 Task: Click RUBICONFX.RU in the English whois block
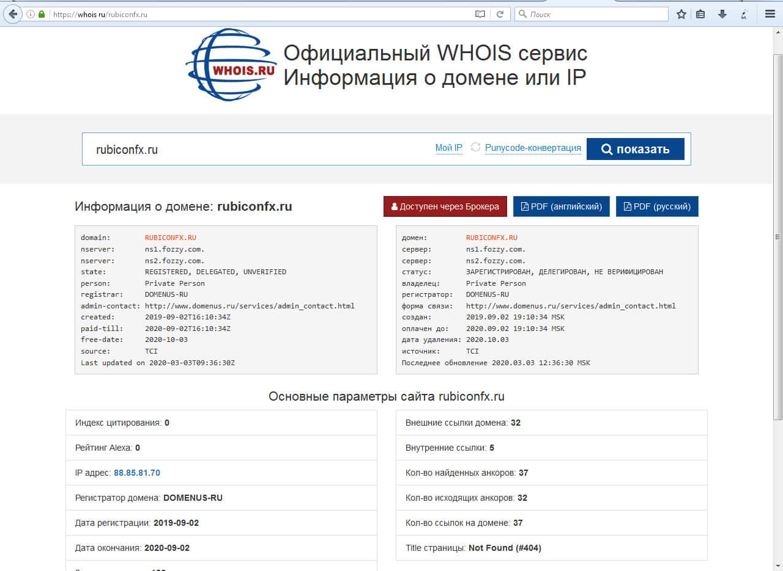(x=171, y=238)
